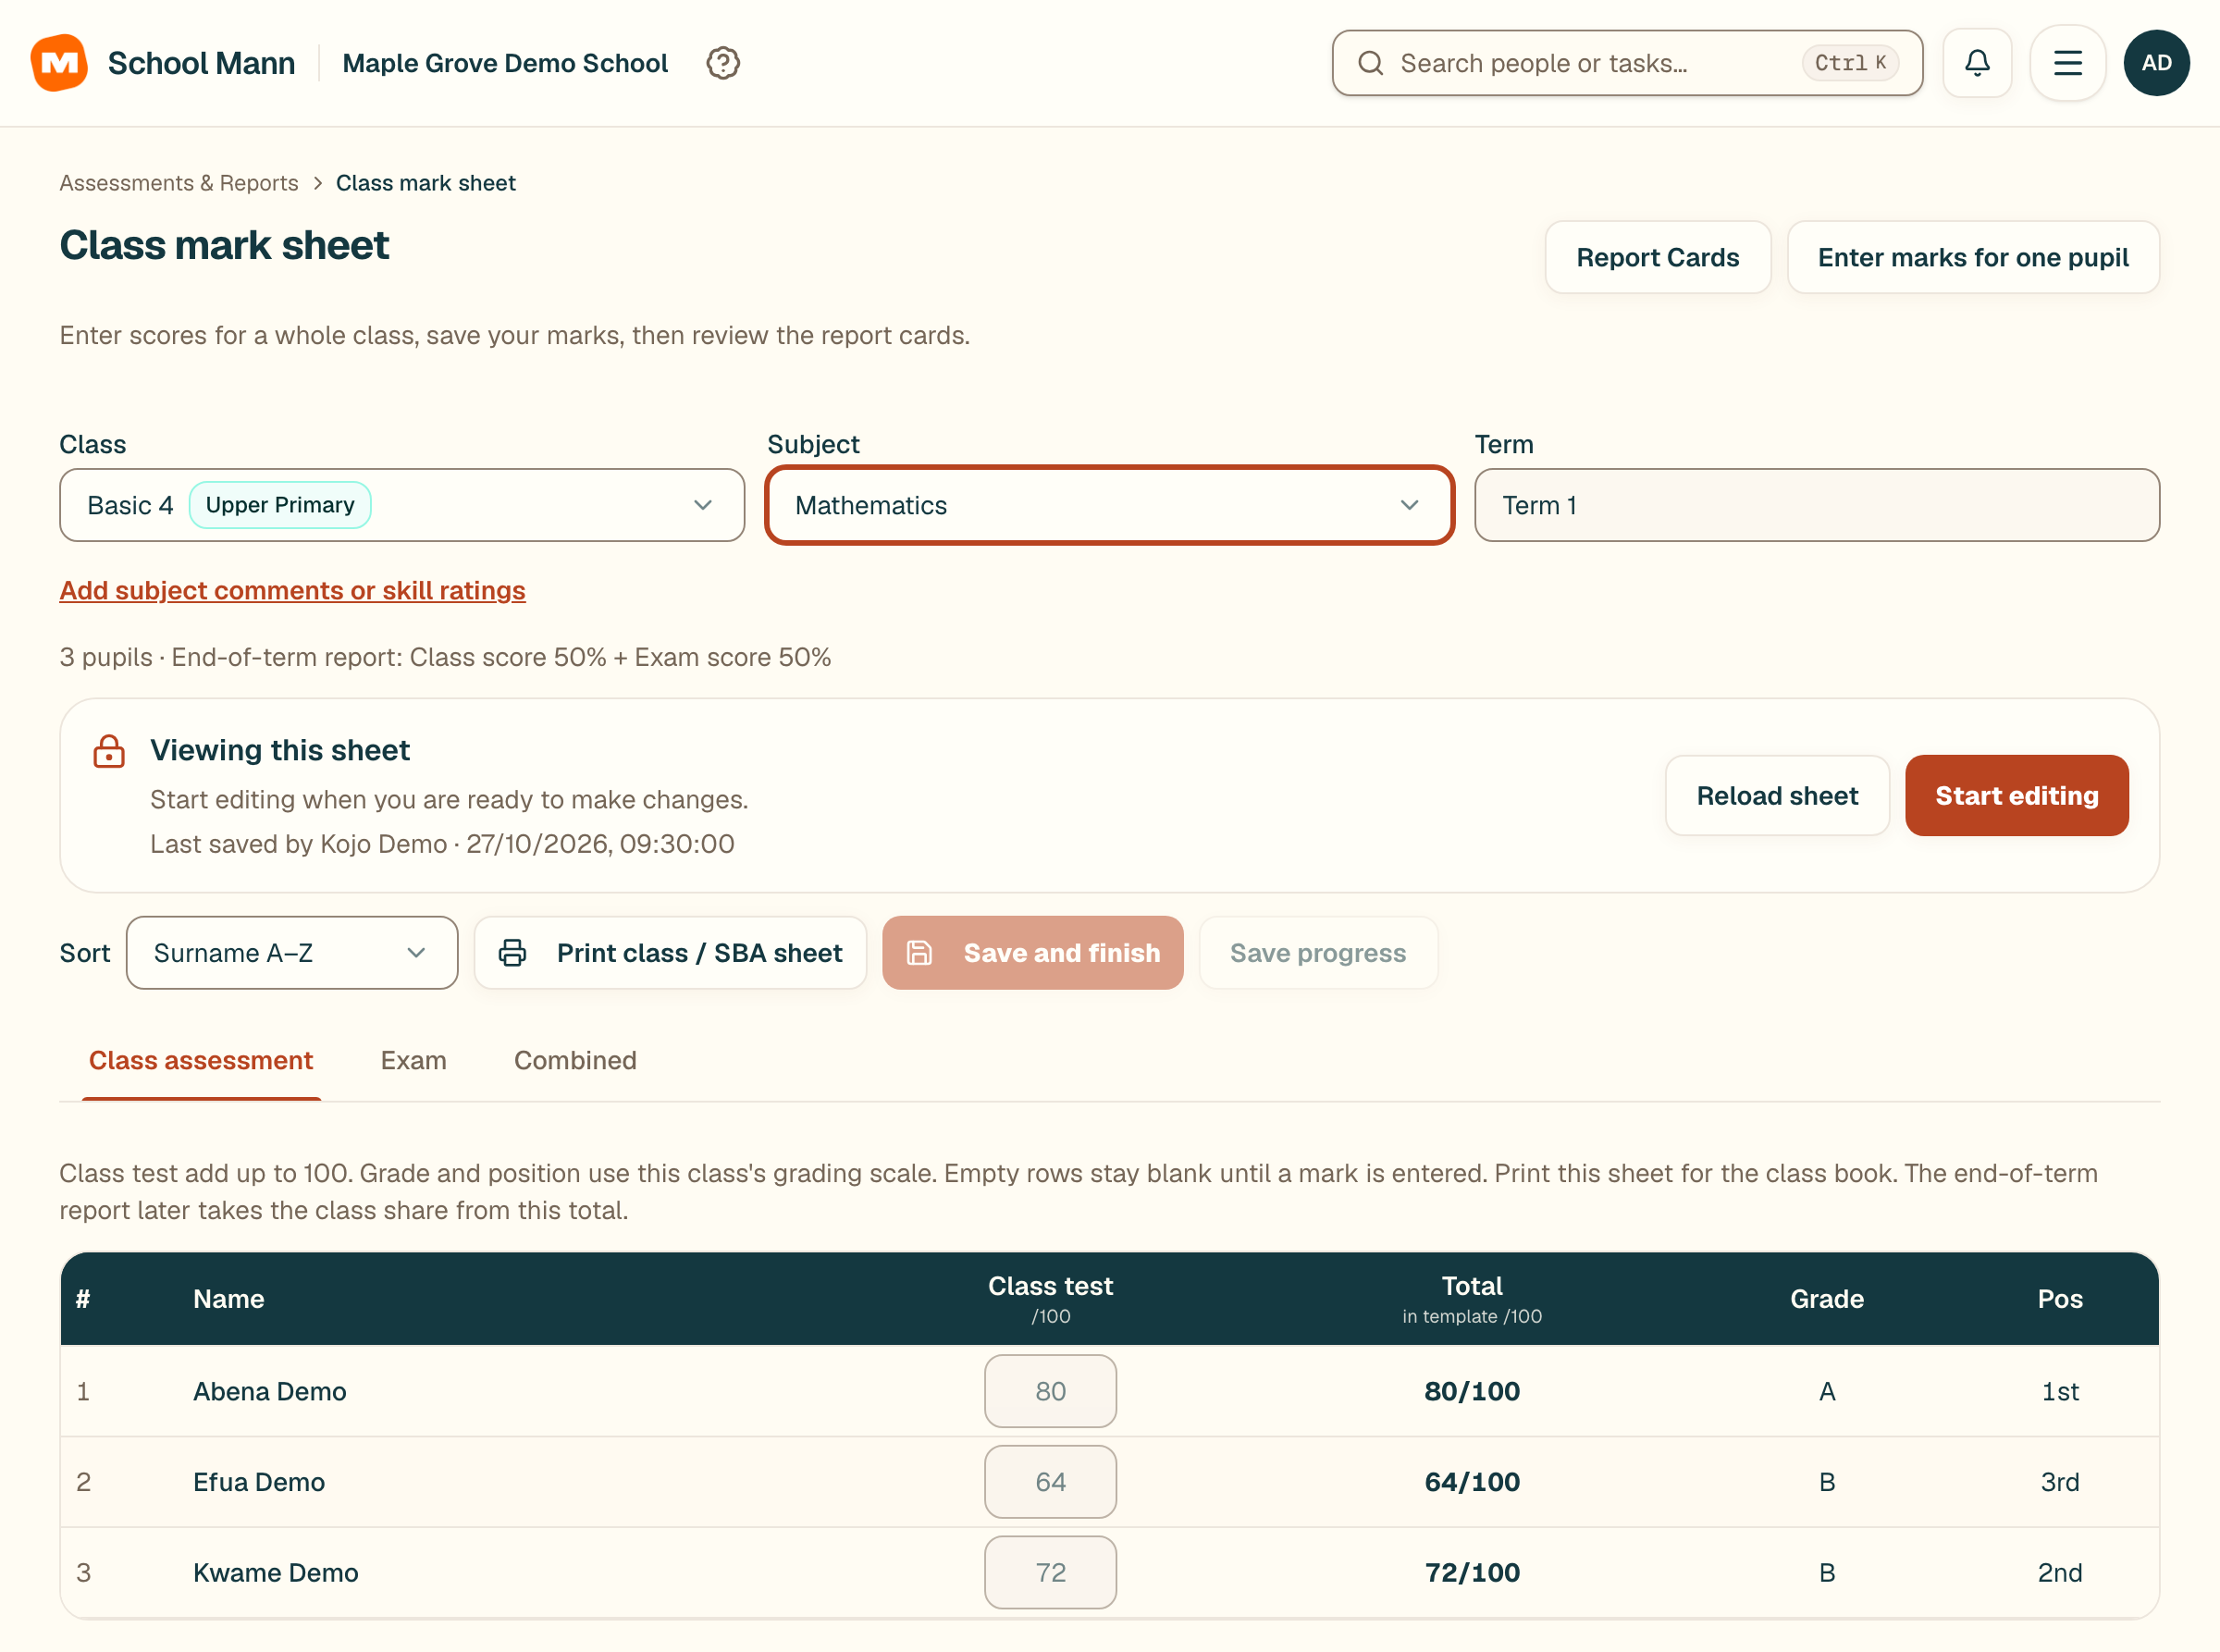Click the search magnifier icon
Image resolution: width=2220 pixels, height=1652 pixels.
pyautogui.click(x=1370, y=63)
